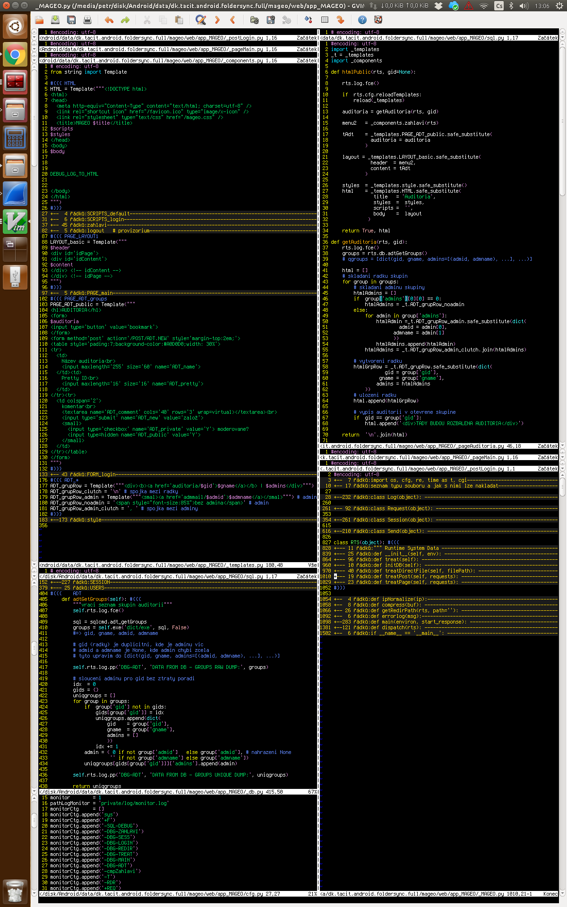
Task: Open the network Wi-Fi indicator
Action: pyautogui.click(x=483, y=6)
